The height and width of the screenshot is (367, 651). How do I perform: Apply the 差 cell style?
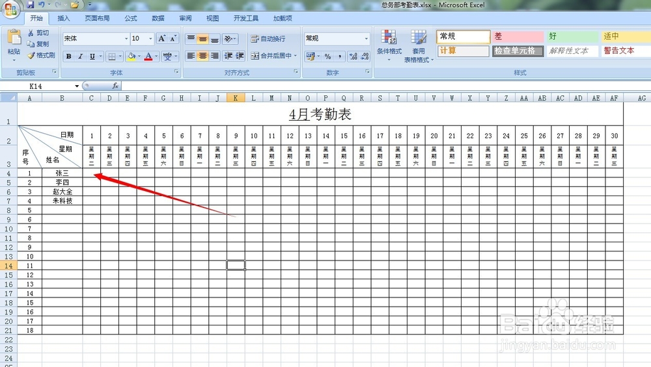click(518, 36)
